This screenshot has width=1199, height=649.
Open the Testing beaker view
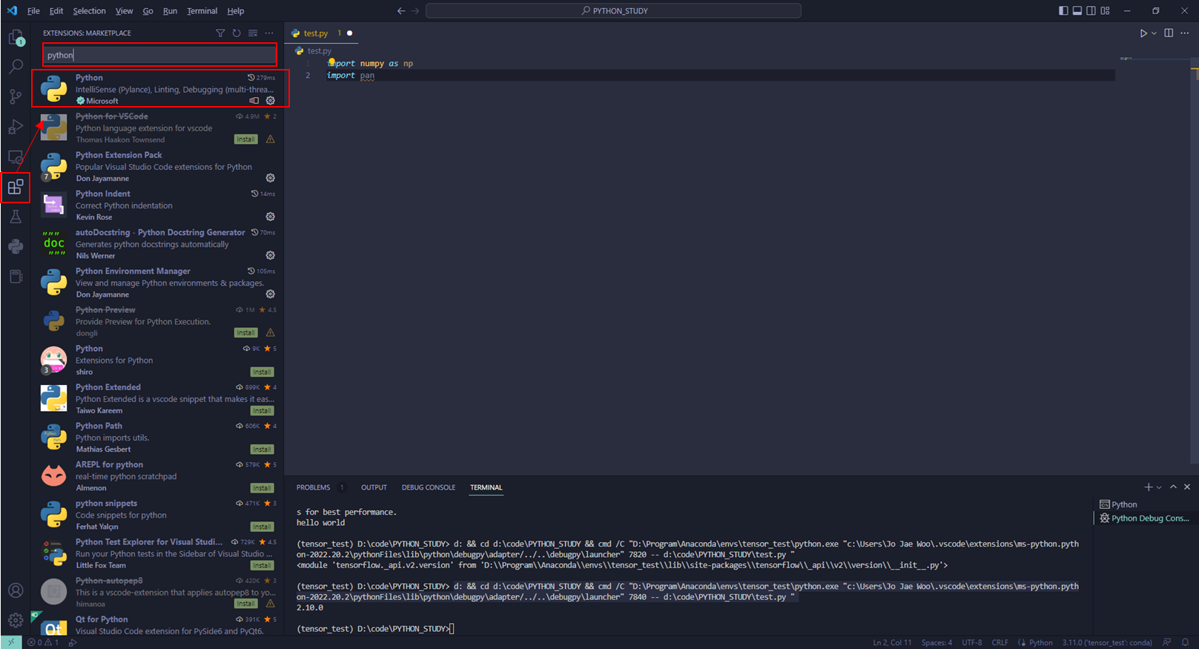[x=16, y=217]
